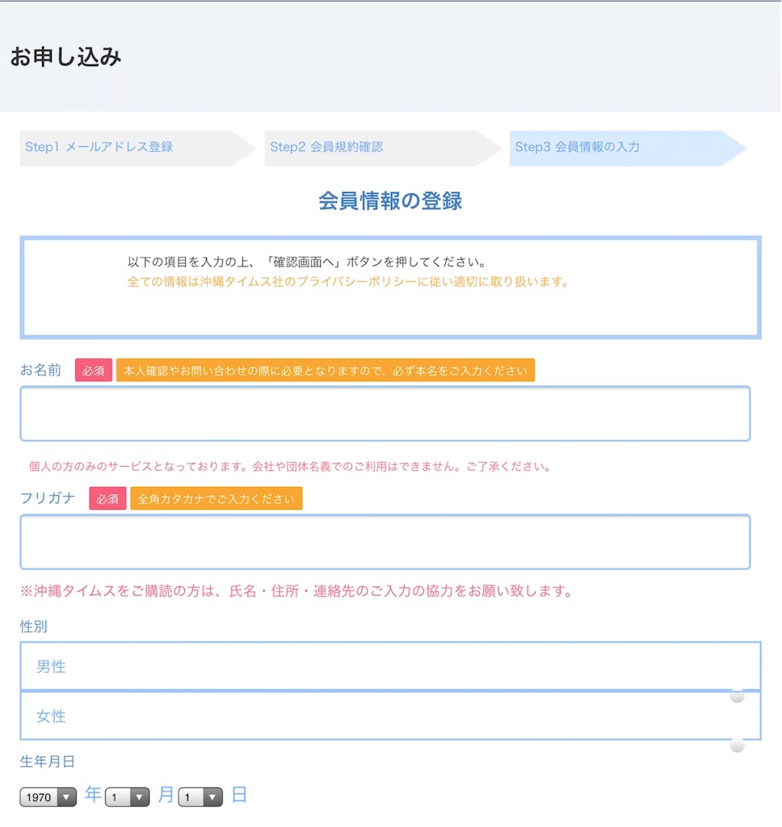Screen dimensions: 782x827
Task: Open the birth year 1970 dropdown
Action: pos(48,797)
